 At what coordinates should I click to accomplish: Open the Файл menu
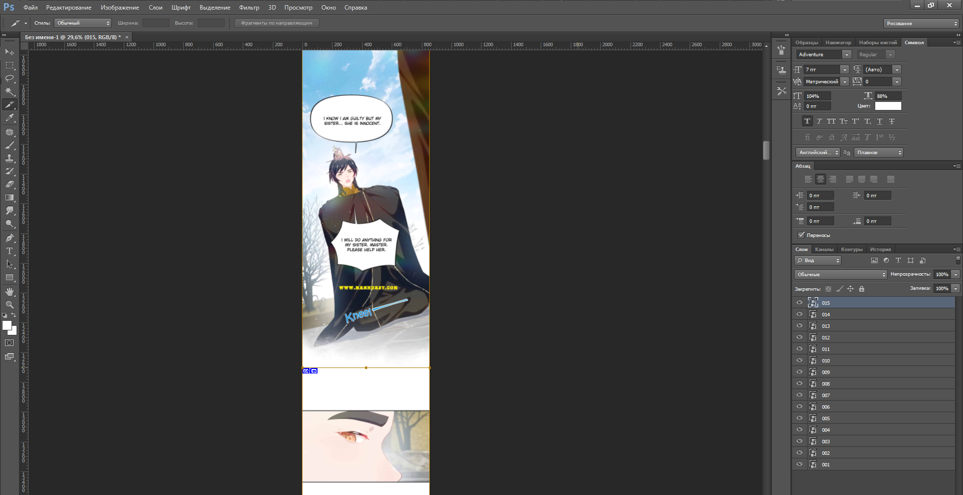pos(31,8)
